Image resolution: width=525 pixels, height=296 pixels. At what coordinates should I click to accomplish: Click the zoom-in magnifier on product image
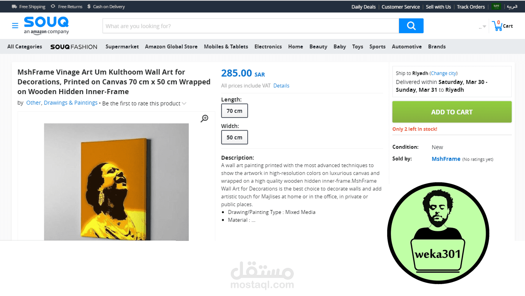click(x=205, y=119)
